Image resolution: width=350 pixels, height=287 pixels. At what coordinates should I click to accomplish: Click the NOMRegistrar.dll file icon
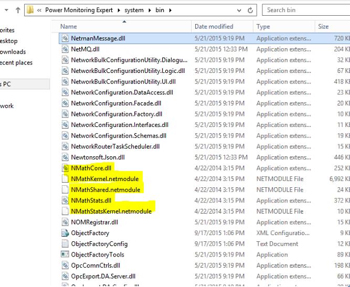pos(65,222)
